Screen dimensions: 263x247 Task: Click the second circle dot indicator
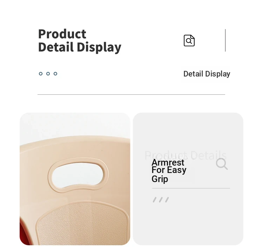click(x=48, y=74)
